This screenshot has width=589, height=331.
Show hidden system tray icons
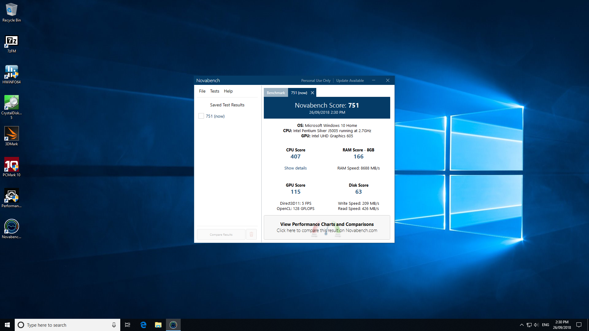point(522,325)
